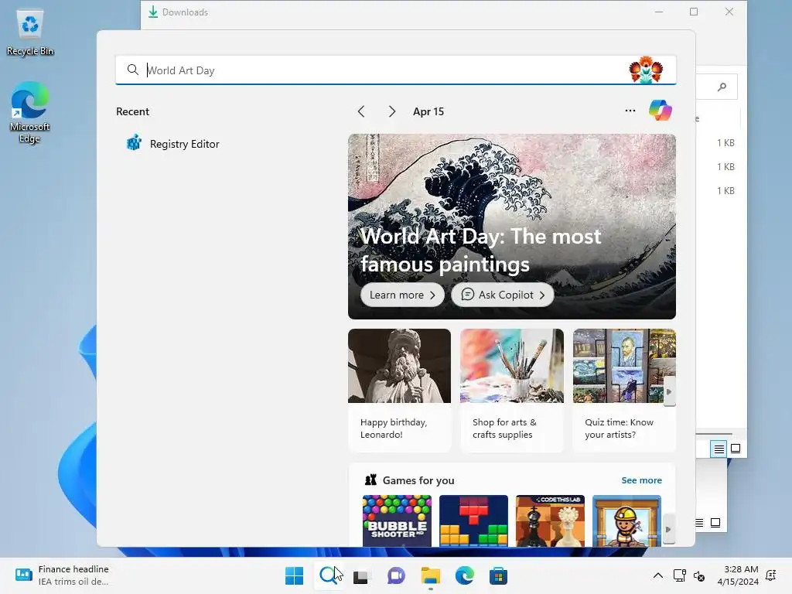
Task: Click Downloads window search magnifier
Action: [722, 87]
